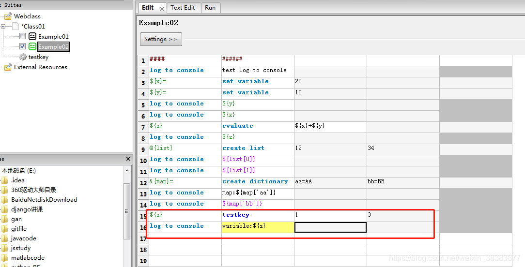The height and width of the screenshot is (267, 525).
Task: Click the green Example02 robot icon
Action: pos(32,46)
